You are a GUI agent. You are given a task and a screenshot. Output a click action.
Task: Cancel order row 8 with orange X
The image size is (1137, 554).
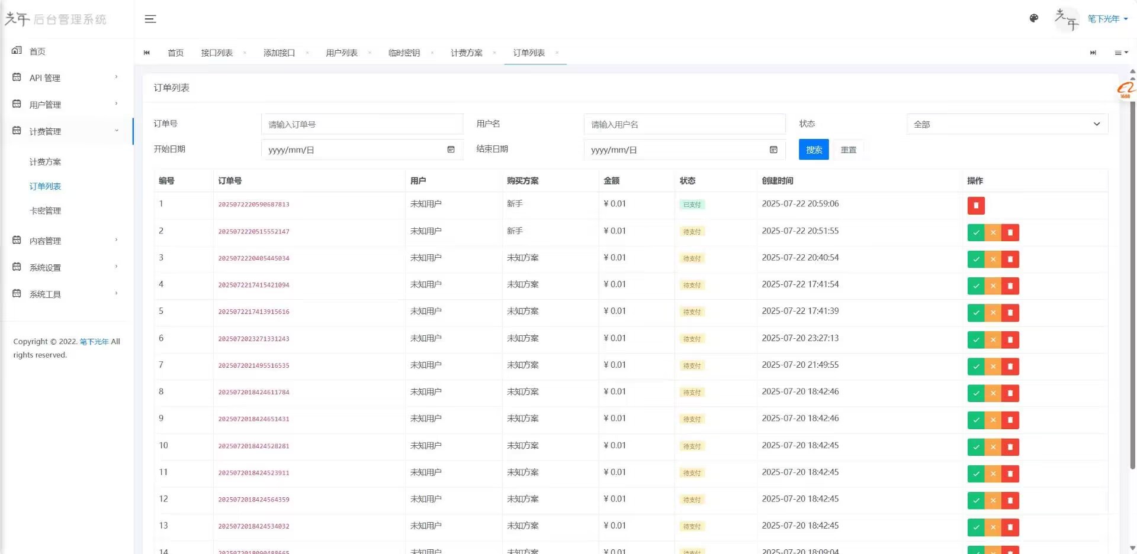pos(993,393)
